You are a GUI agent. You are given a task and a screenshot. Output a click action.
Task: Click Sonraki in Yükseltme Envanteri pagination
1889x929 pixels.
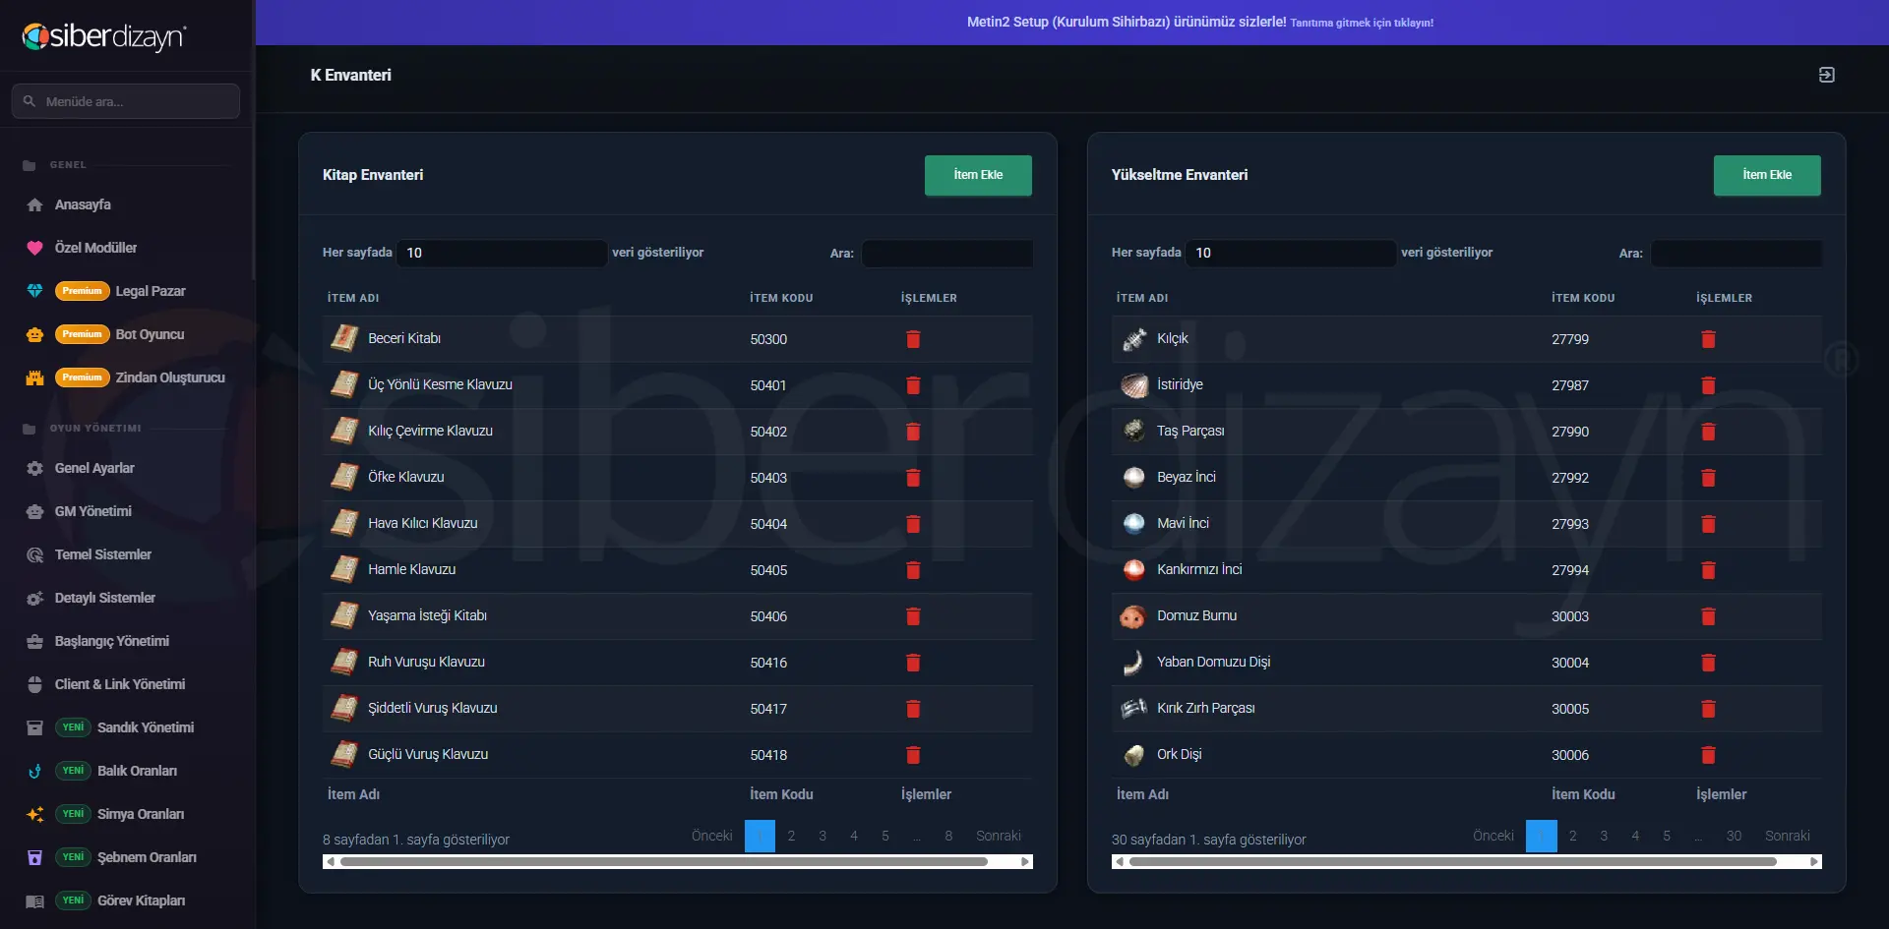point(1787,836)
